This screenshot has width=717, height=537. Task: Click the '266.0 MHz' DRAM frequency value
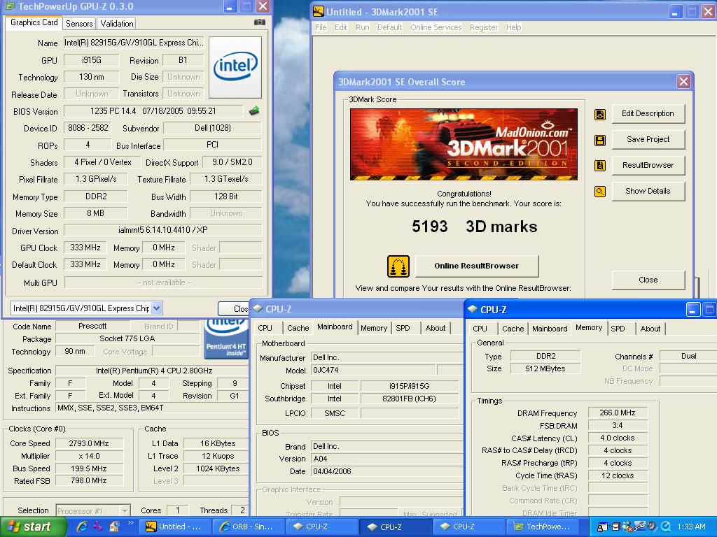(618, 413)
